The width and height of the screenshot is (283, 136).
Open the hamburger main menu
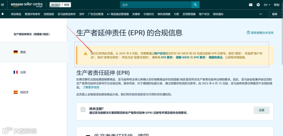3,5
